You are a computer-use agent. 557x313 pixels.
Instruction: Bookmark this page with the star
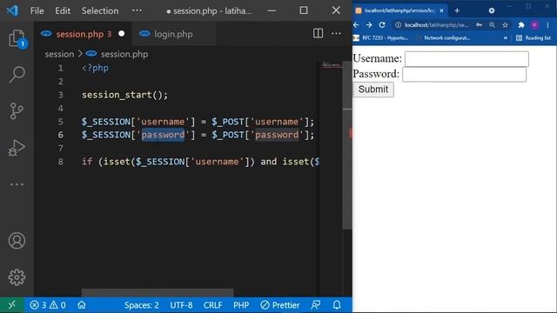[505, 25]
